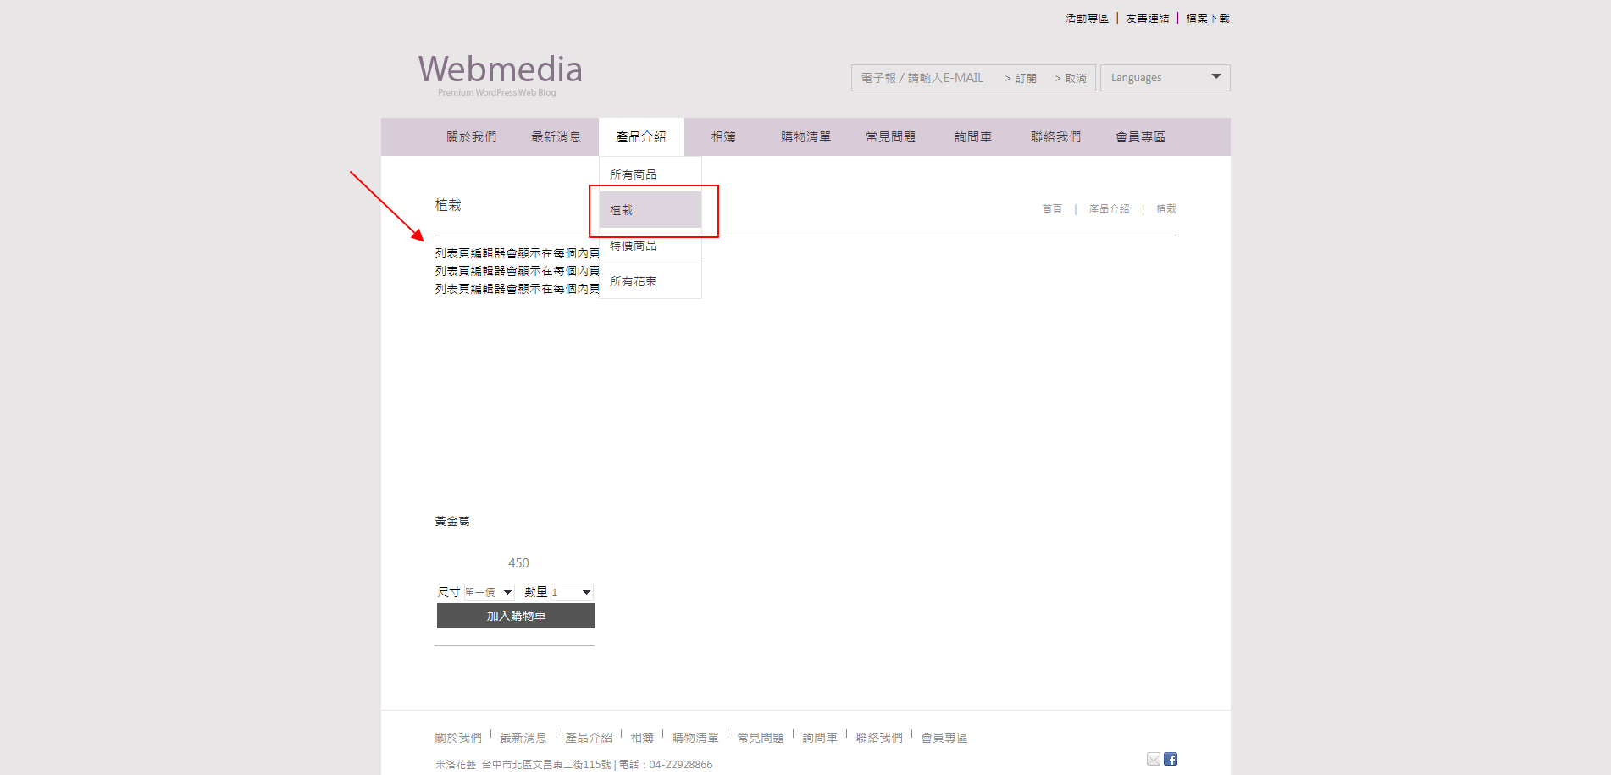The width and height of the screenshot is (1611, 775).
Task: Click the email envelope icon in footer
Action: point(1153,759)
